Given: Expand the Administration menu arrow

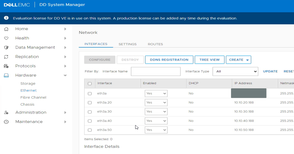Looking at the screenshot, I should 65,113.
